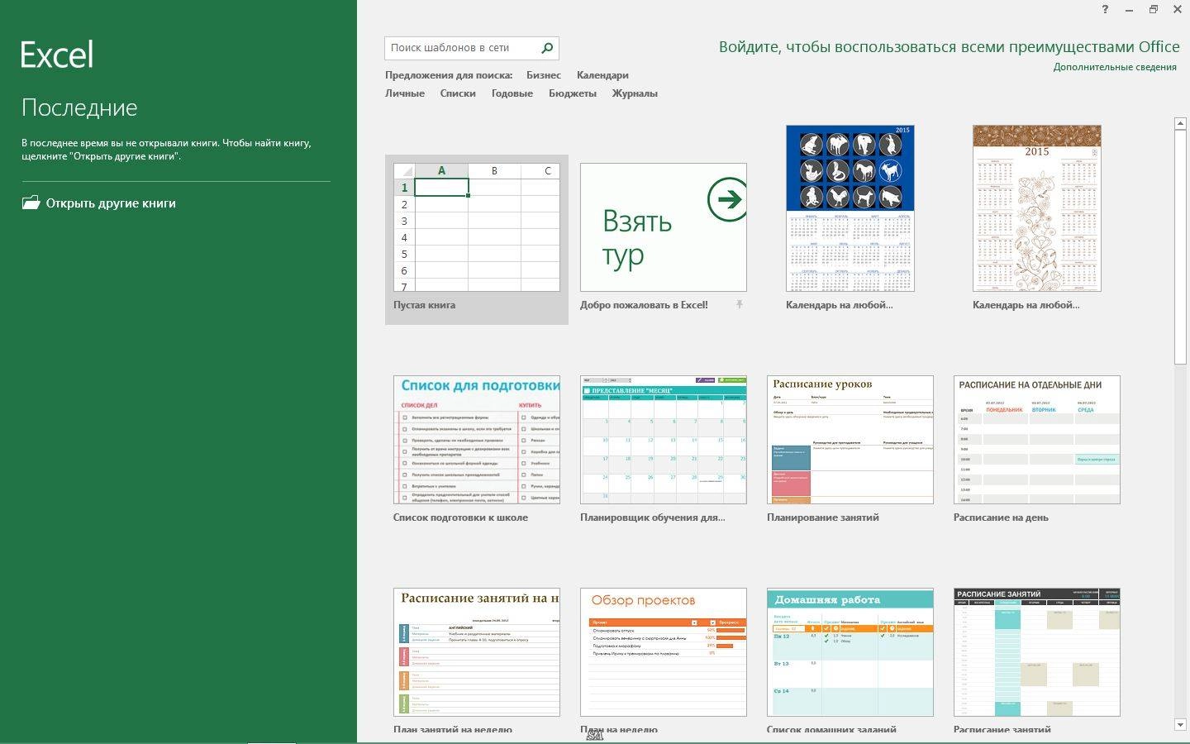Open the Обзор проектов template thumbnail
Viewport: 1190px width, 744px height.
pos(664,652)
